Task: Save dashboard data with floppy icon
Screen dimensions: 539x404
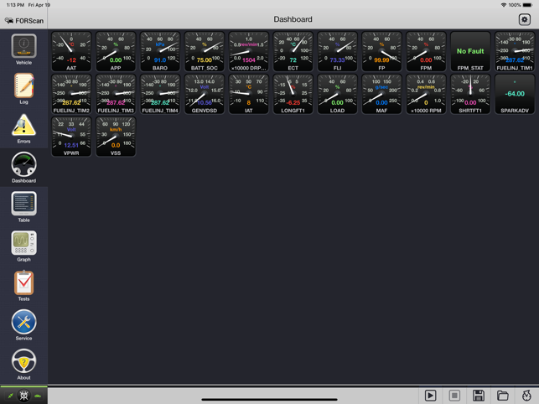Action: click(x=479, y=396)
